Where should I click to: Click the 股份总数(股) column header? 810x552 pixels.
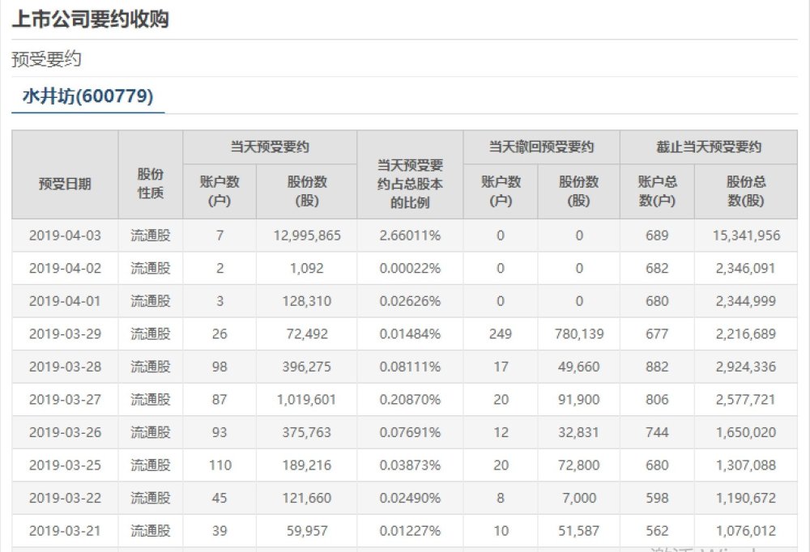[746, 191]
